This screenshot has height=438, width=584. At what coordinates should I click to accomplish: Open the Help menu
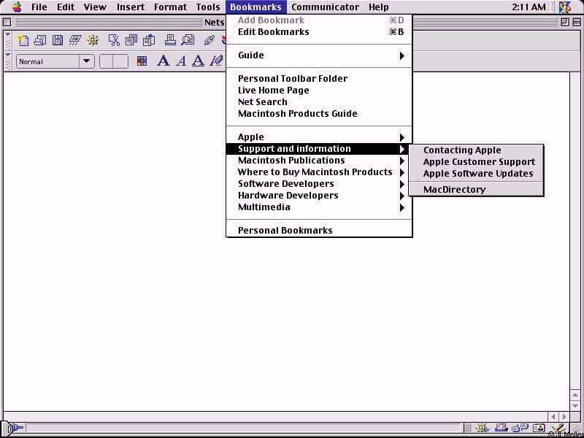pos(378,7)
